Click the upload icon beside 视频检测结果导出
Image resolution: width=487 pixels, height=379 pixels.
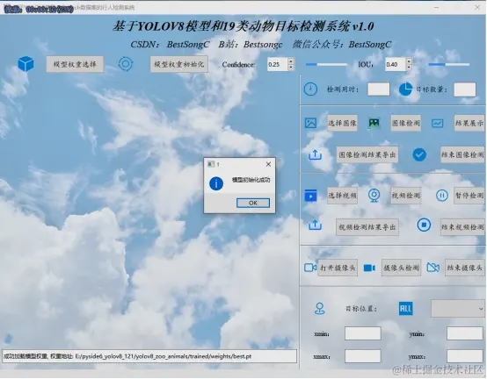[315, 225]
